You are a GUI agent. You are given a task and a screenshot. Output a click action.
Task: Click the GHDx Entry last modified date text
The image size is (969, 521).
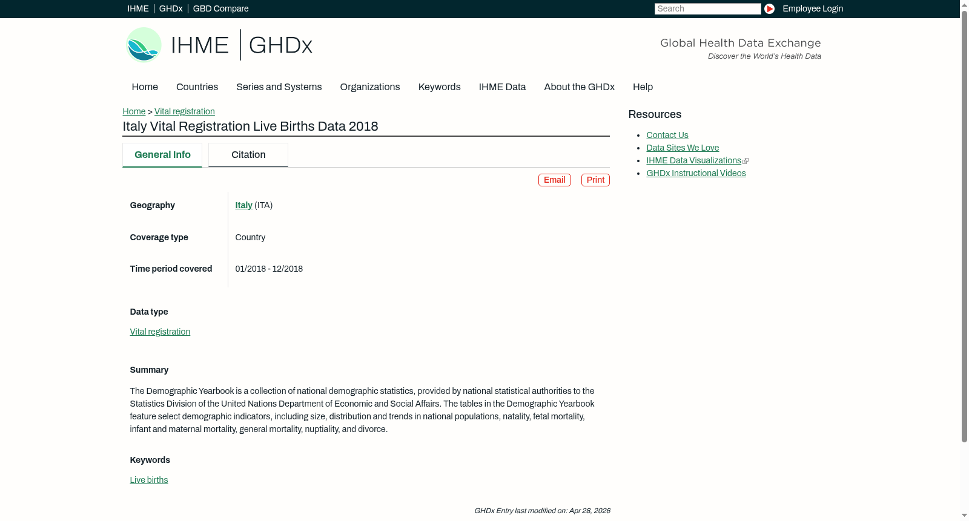[x=542, y=511]
